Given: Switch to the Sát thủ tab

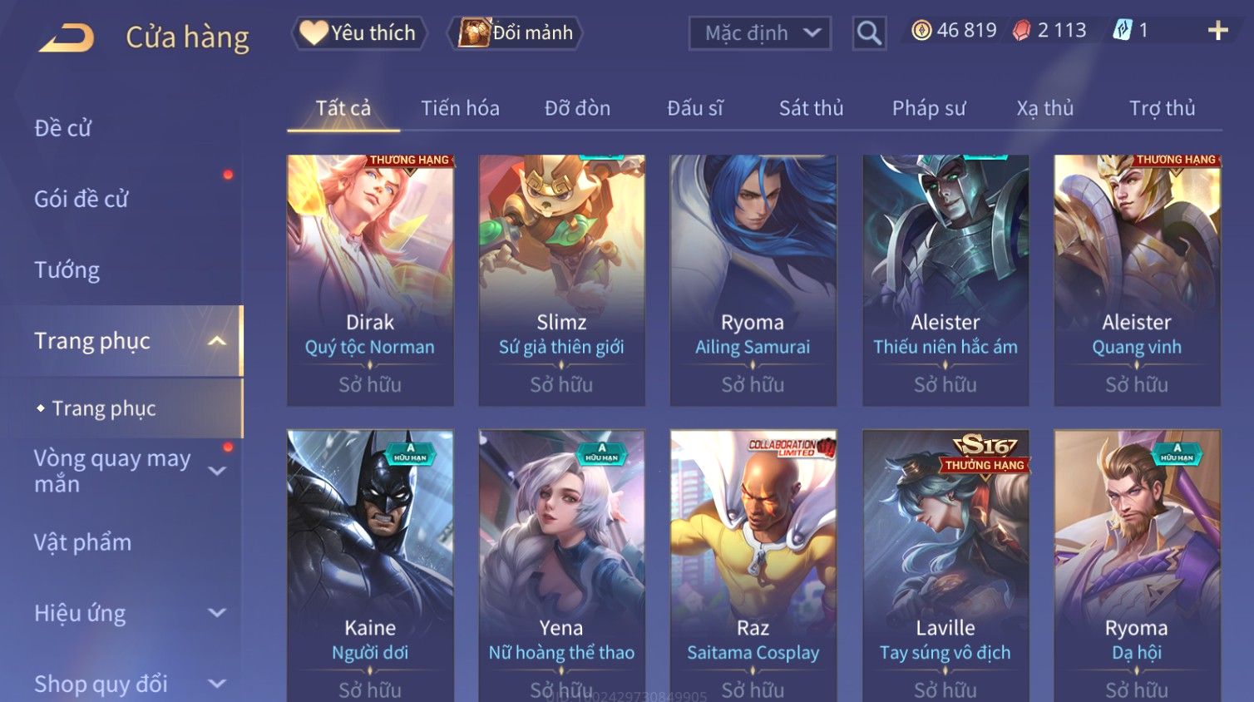Looking at the screenshot, I should tap(811, 108).
